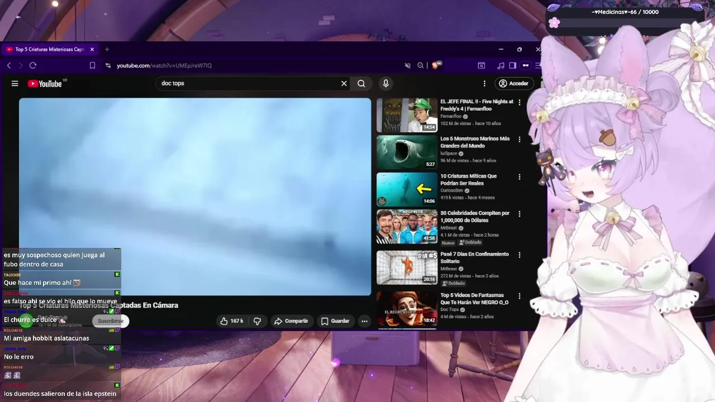Image resolution: width=715 pixels, height=402 pixels.
Task: Open options menu for 'Pasé 7 Días' video
Action: coord(519,255)
